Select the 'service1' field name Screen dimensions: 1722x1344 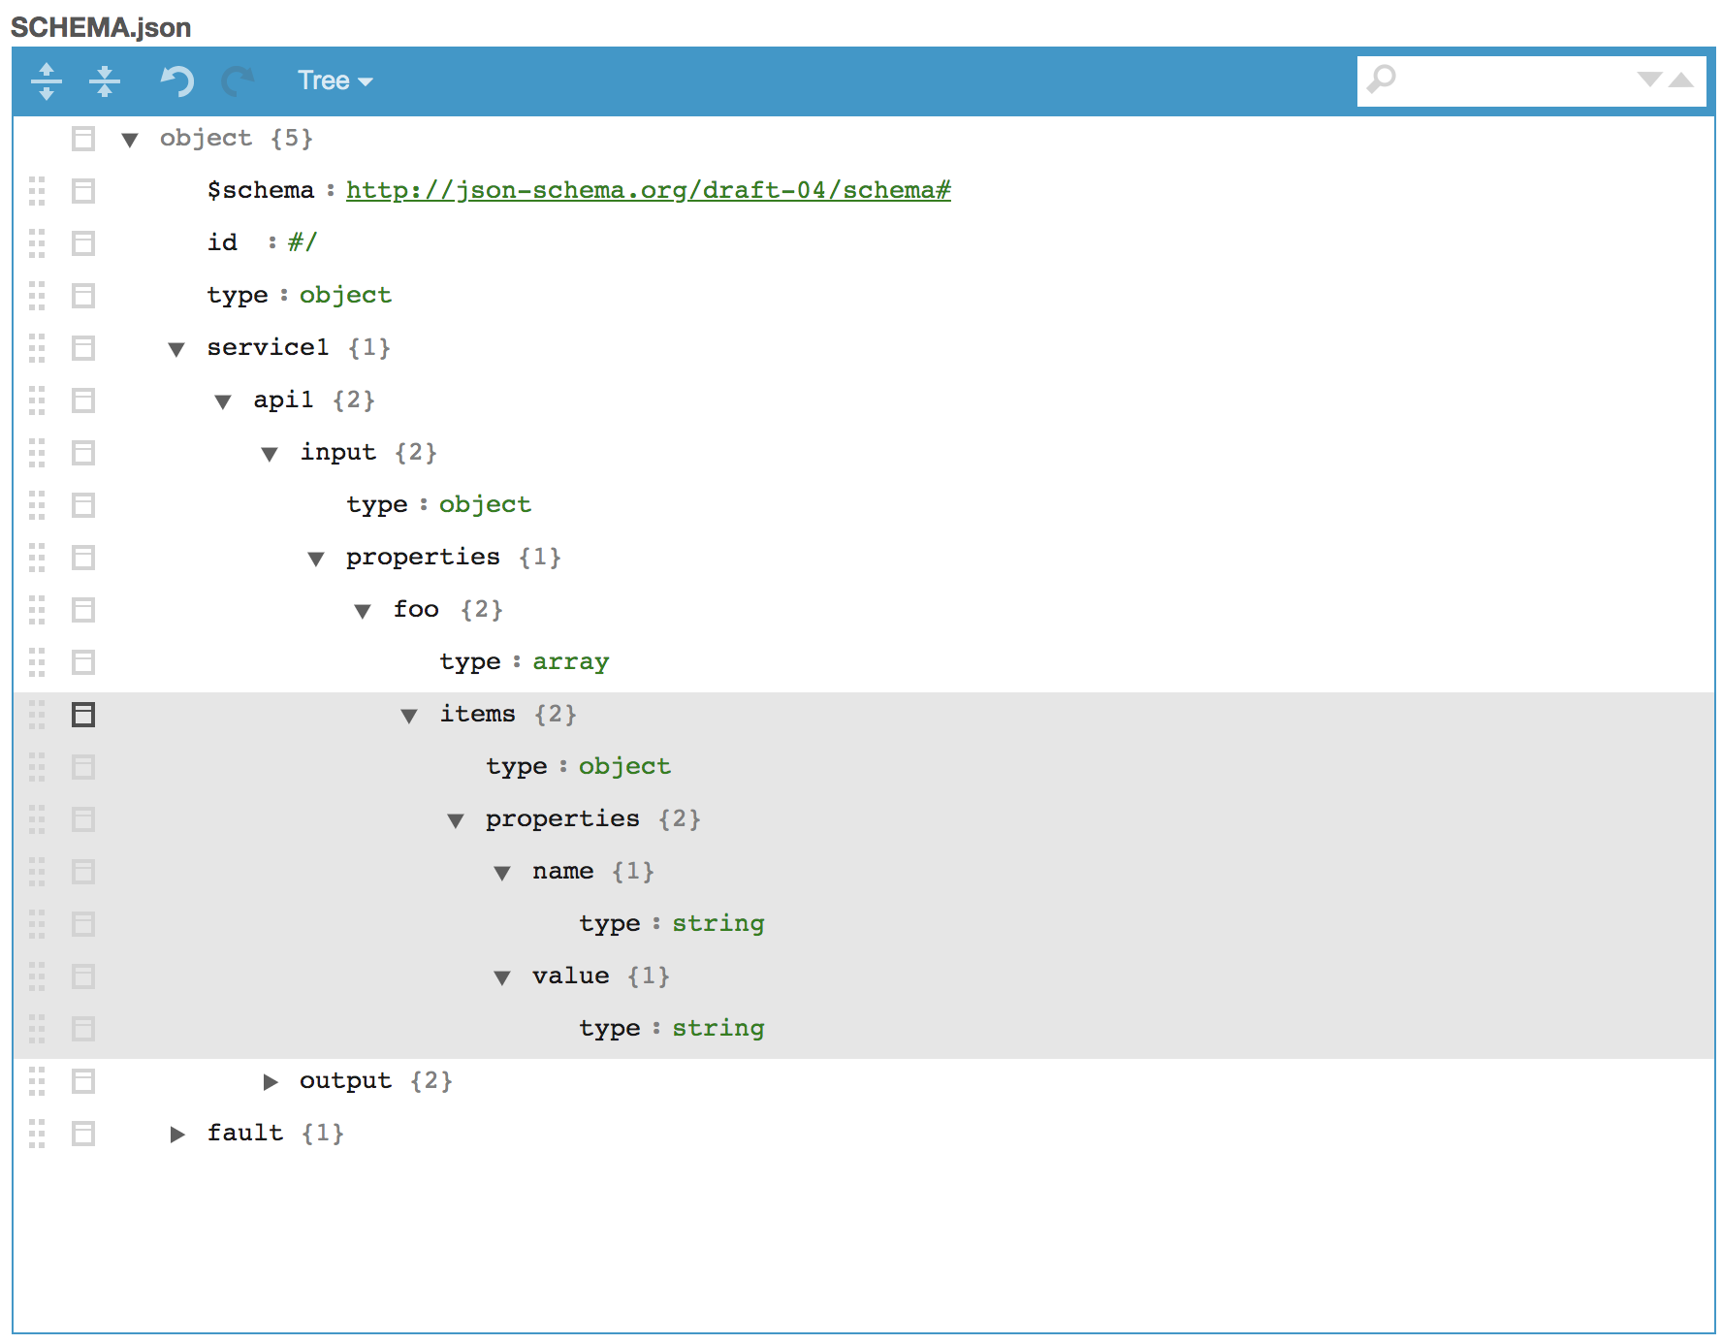click(269, 347)
